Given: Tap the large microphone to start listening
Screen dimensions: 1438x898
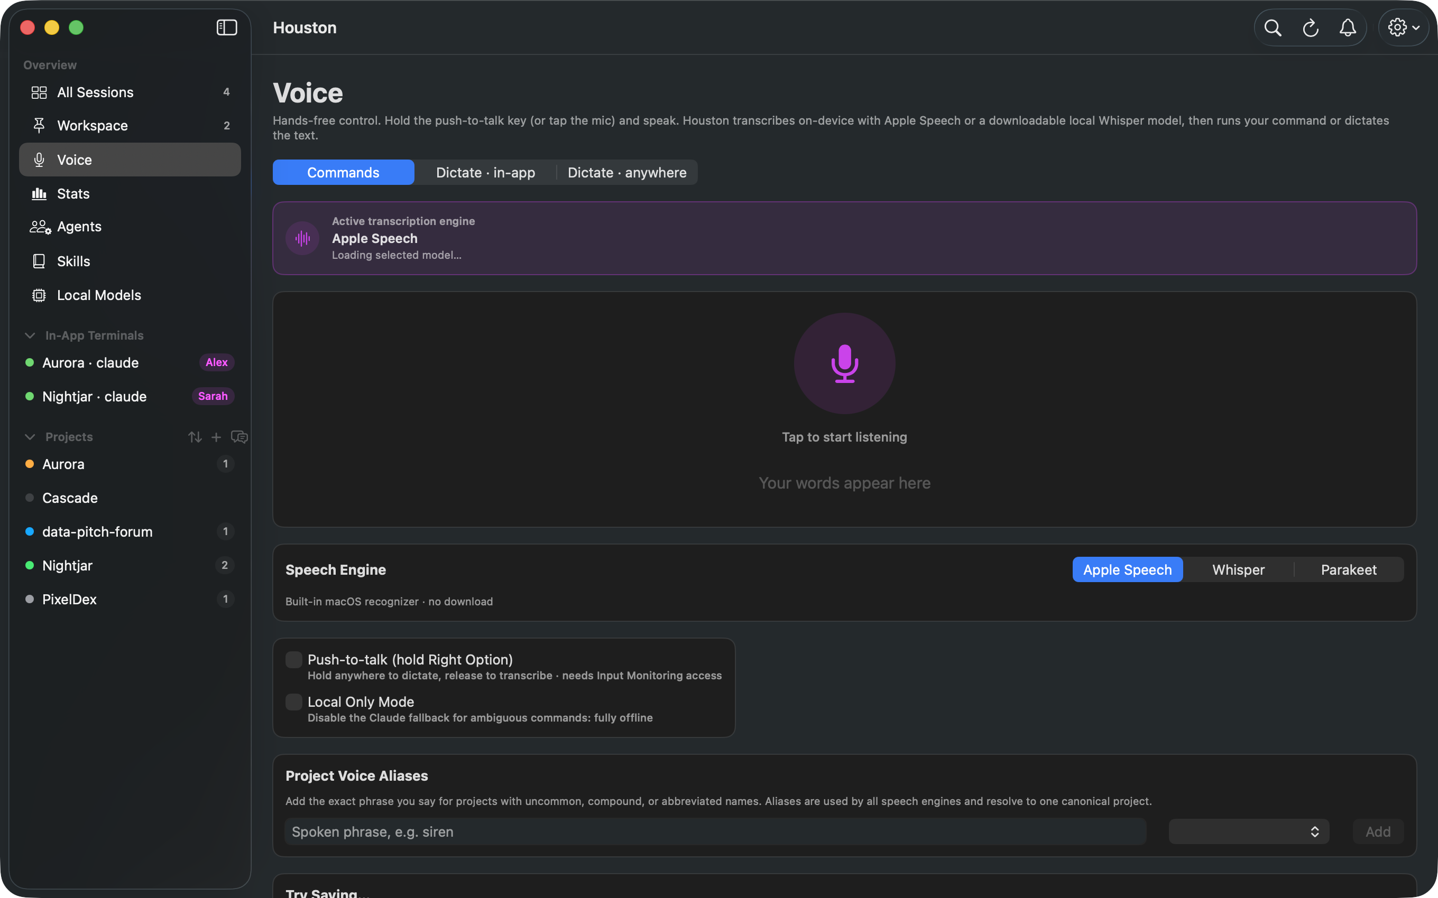Looking at the screenshot, I should 844,363.
